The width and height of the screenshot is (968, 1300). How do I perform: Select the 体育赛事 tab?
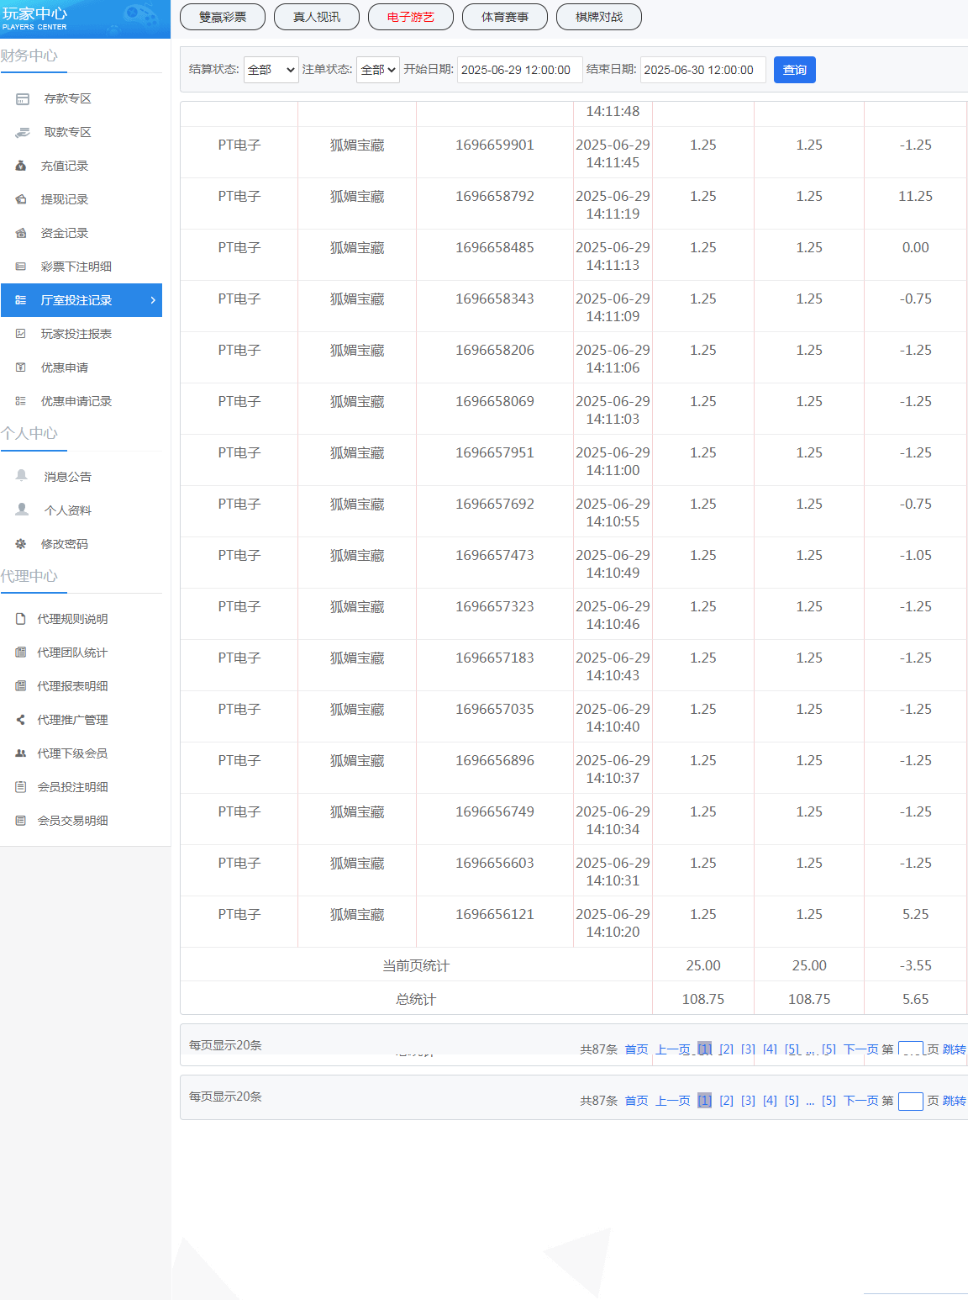click(505, 17)
